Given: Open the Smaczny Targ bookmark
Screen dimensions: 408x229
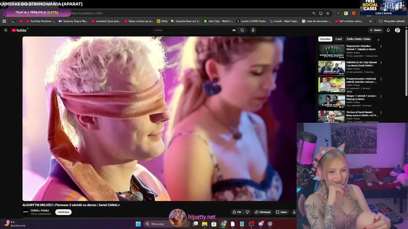Looking at the screenshot, I should pos(73,21).
